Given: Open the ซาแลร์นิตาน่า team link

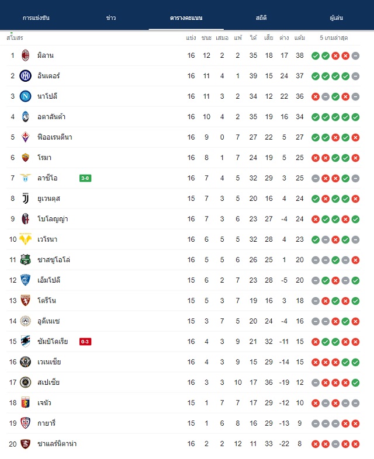Looking at the screenshot, I should point(57,444).
